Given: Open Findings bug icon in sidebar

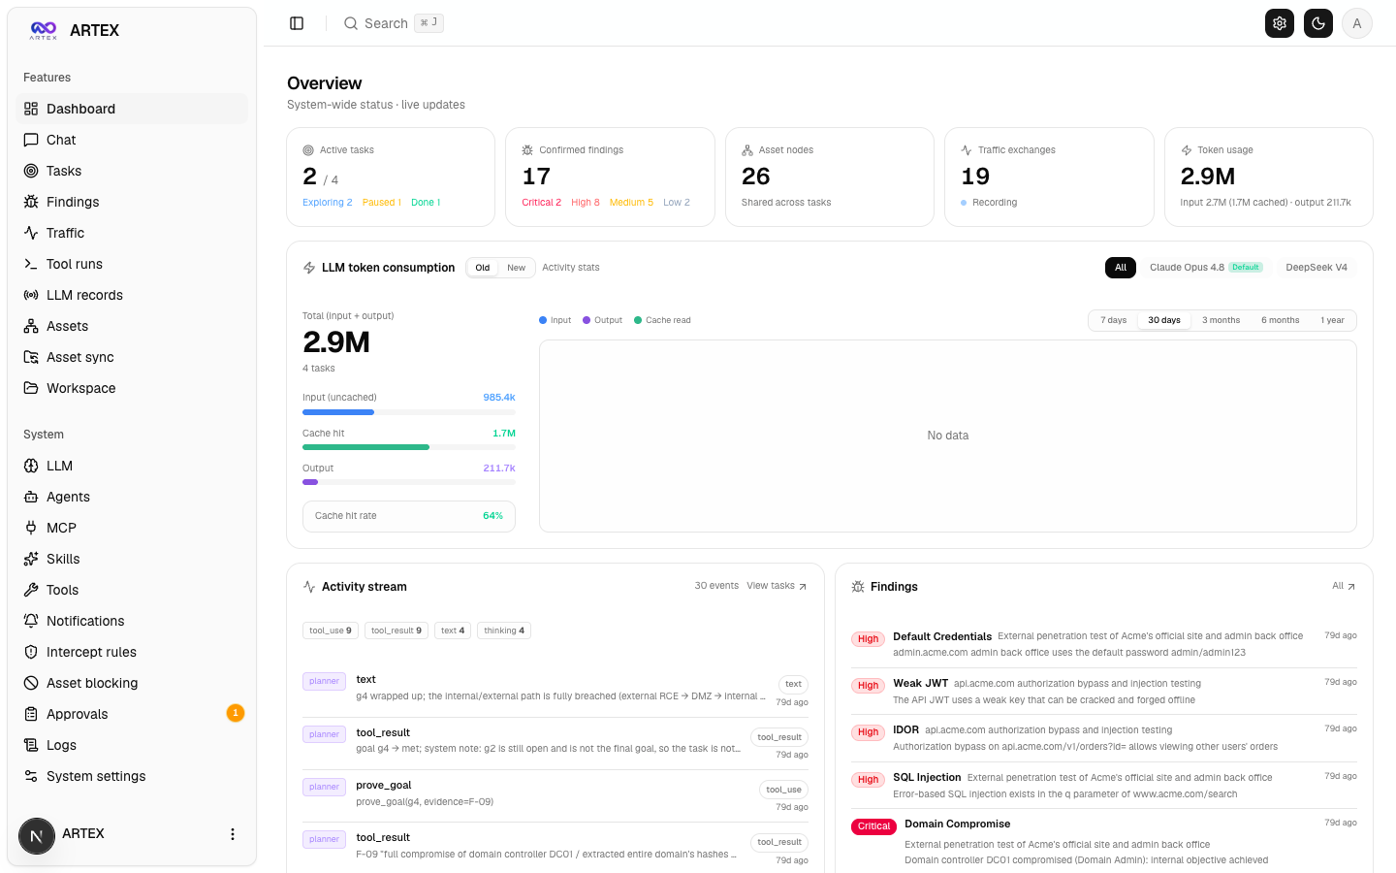Looking at the screenshot, I should [31, 202].
